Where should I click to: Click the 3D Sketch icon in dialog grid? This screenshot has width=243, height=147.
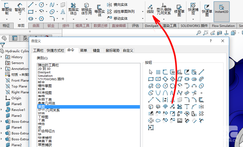pos(173,72)
